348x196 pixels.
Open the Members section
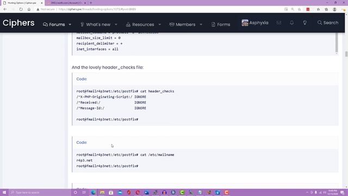pos(182,24)
